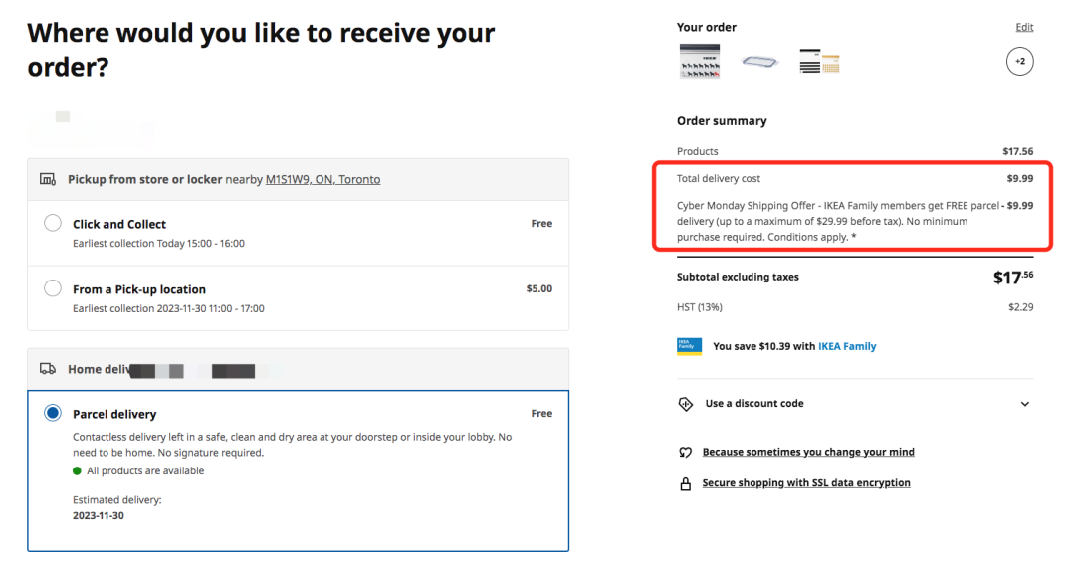The image size is (1075, 562).
Task: Expand the discount code chevron
Action: (1025, 404)
